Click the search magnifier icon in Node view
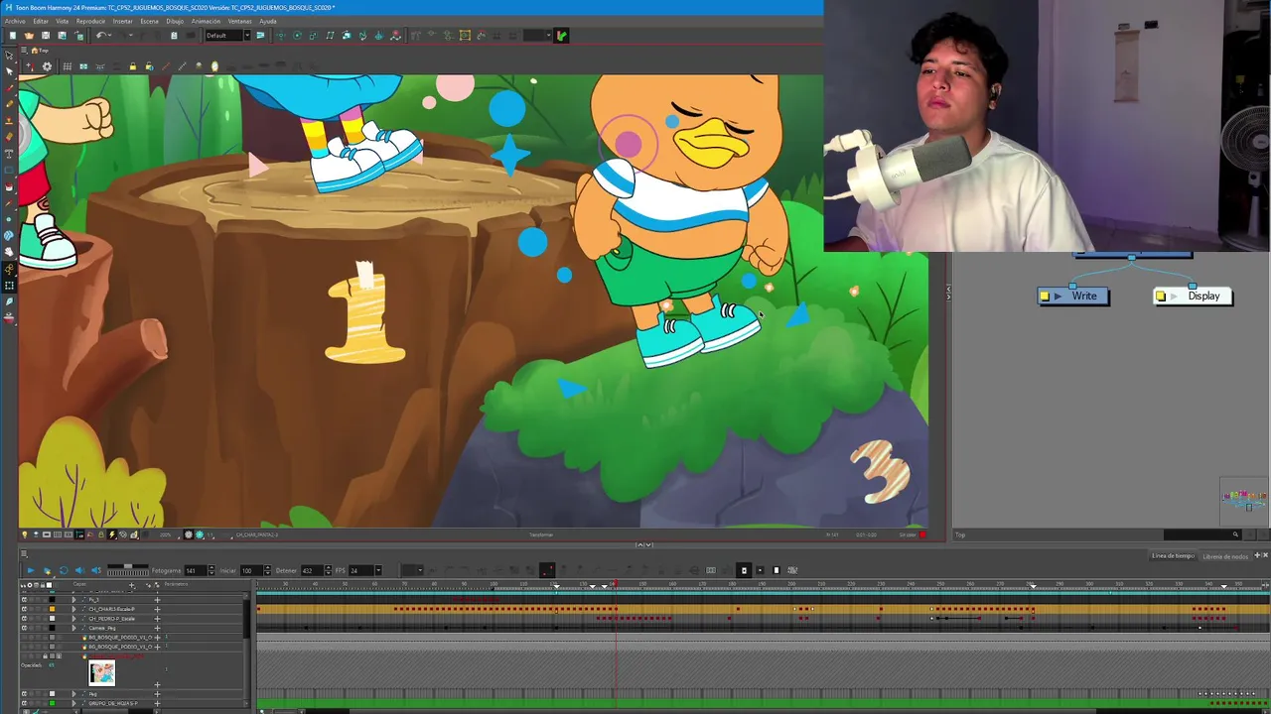Viewport: 1271px width, 714px height. 1235,535
